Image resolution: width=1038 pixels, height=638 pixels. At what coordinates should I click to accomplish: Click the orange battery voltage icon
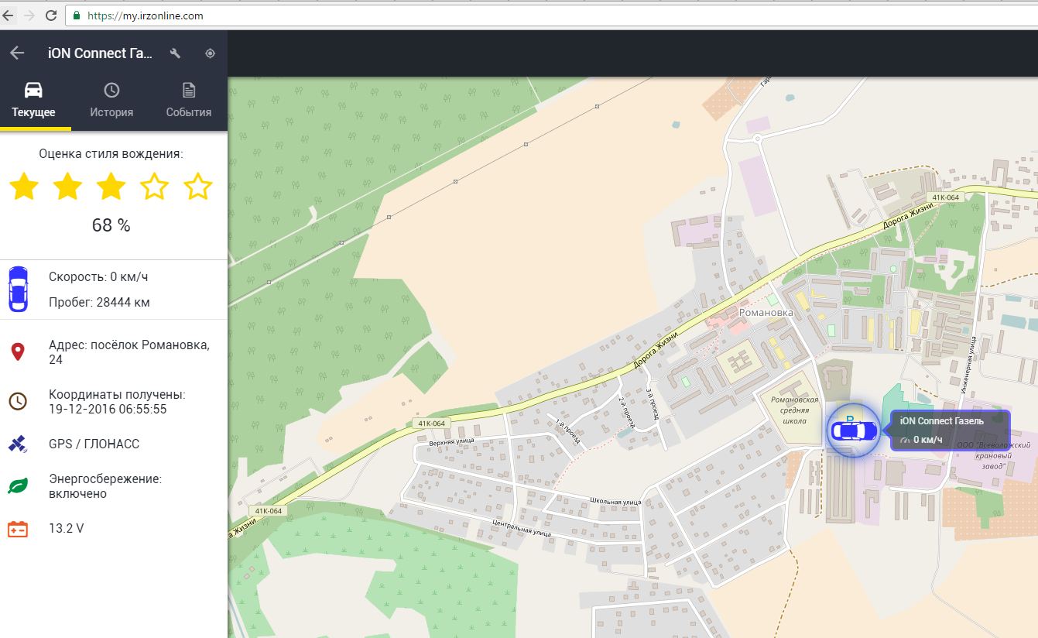click(17, 530)
